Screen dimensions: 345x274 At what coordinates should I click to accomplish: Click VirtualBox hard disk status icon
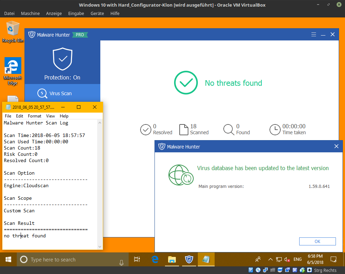tap(251, 270)
